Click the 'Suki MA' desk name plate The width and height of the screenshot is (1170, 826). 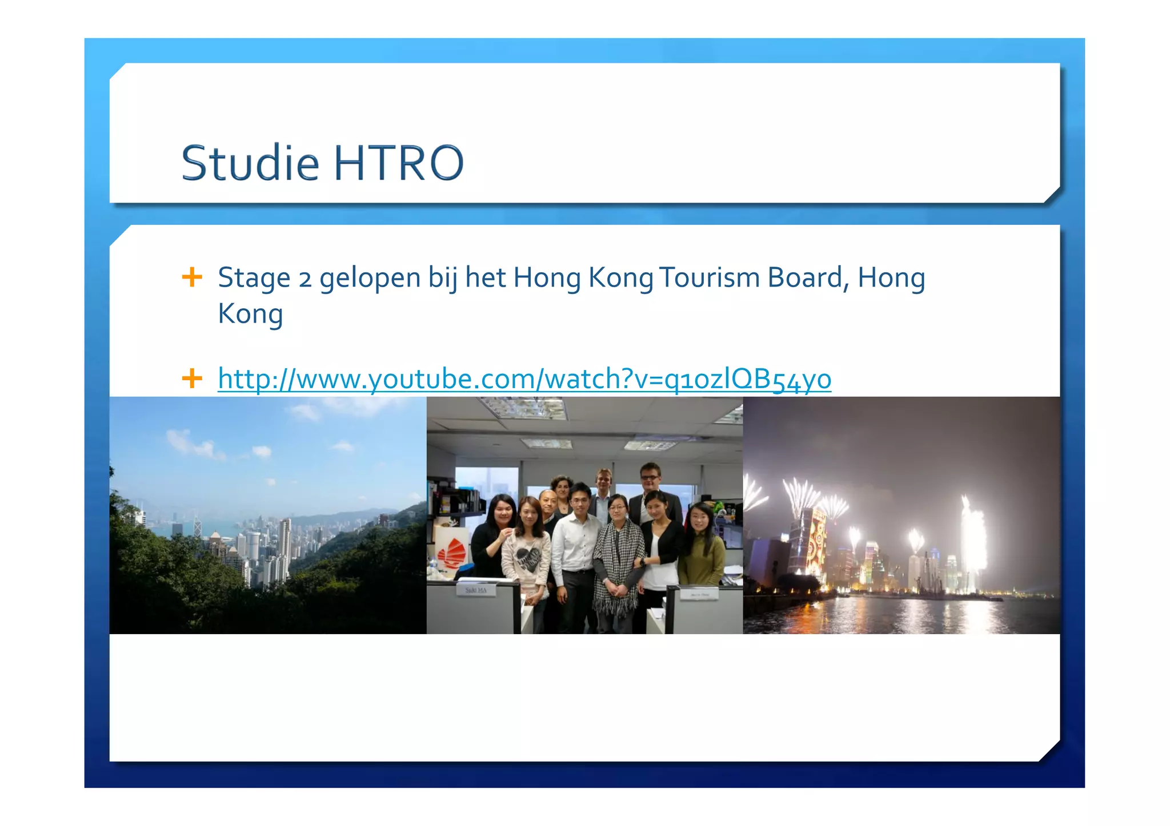click(476, 590)
